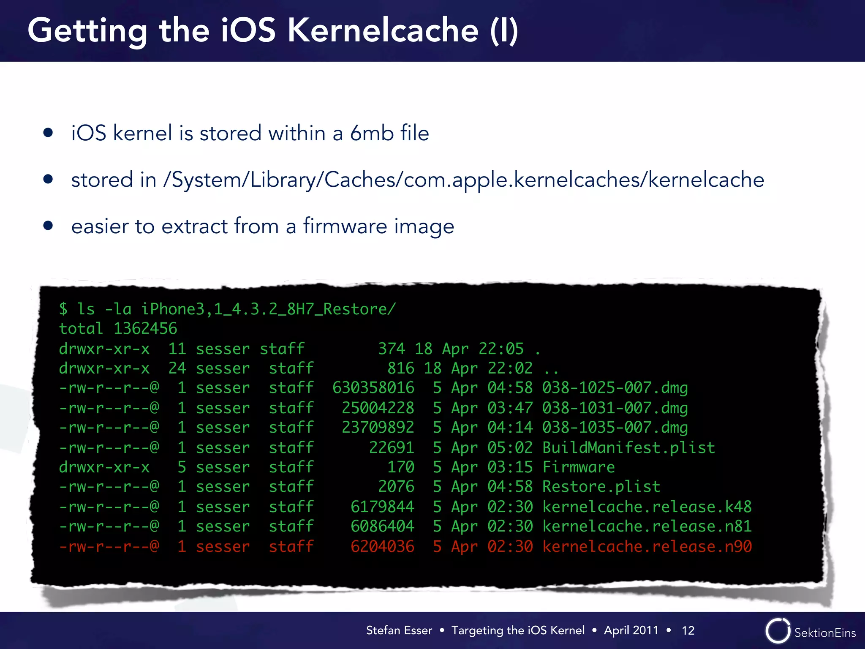Select the /System/Library/Caches kernelcache path bullet
The width and height of the screenshot is (865, 649).
[x=418, y=180]
